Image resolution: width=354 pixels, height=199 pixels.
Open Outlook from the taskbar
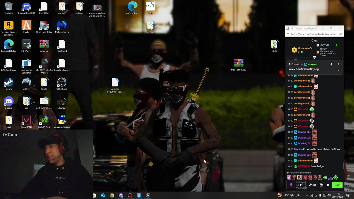[x=103, y=195]
